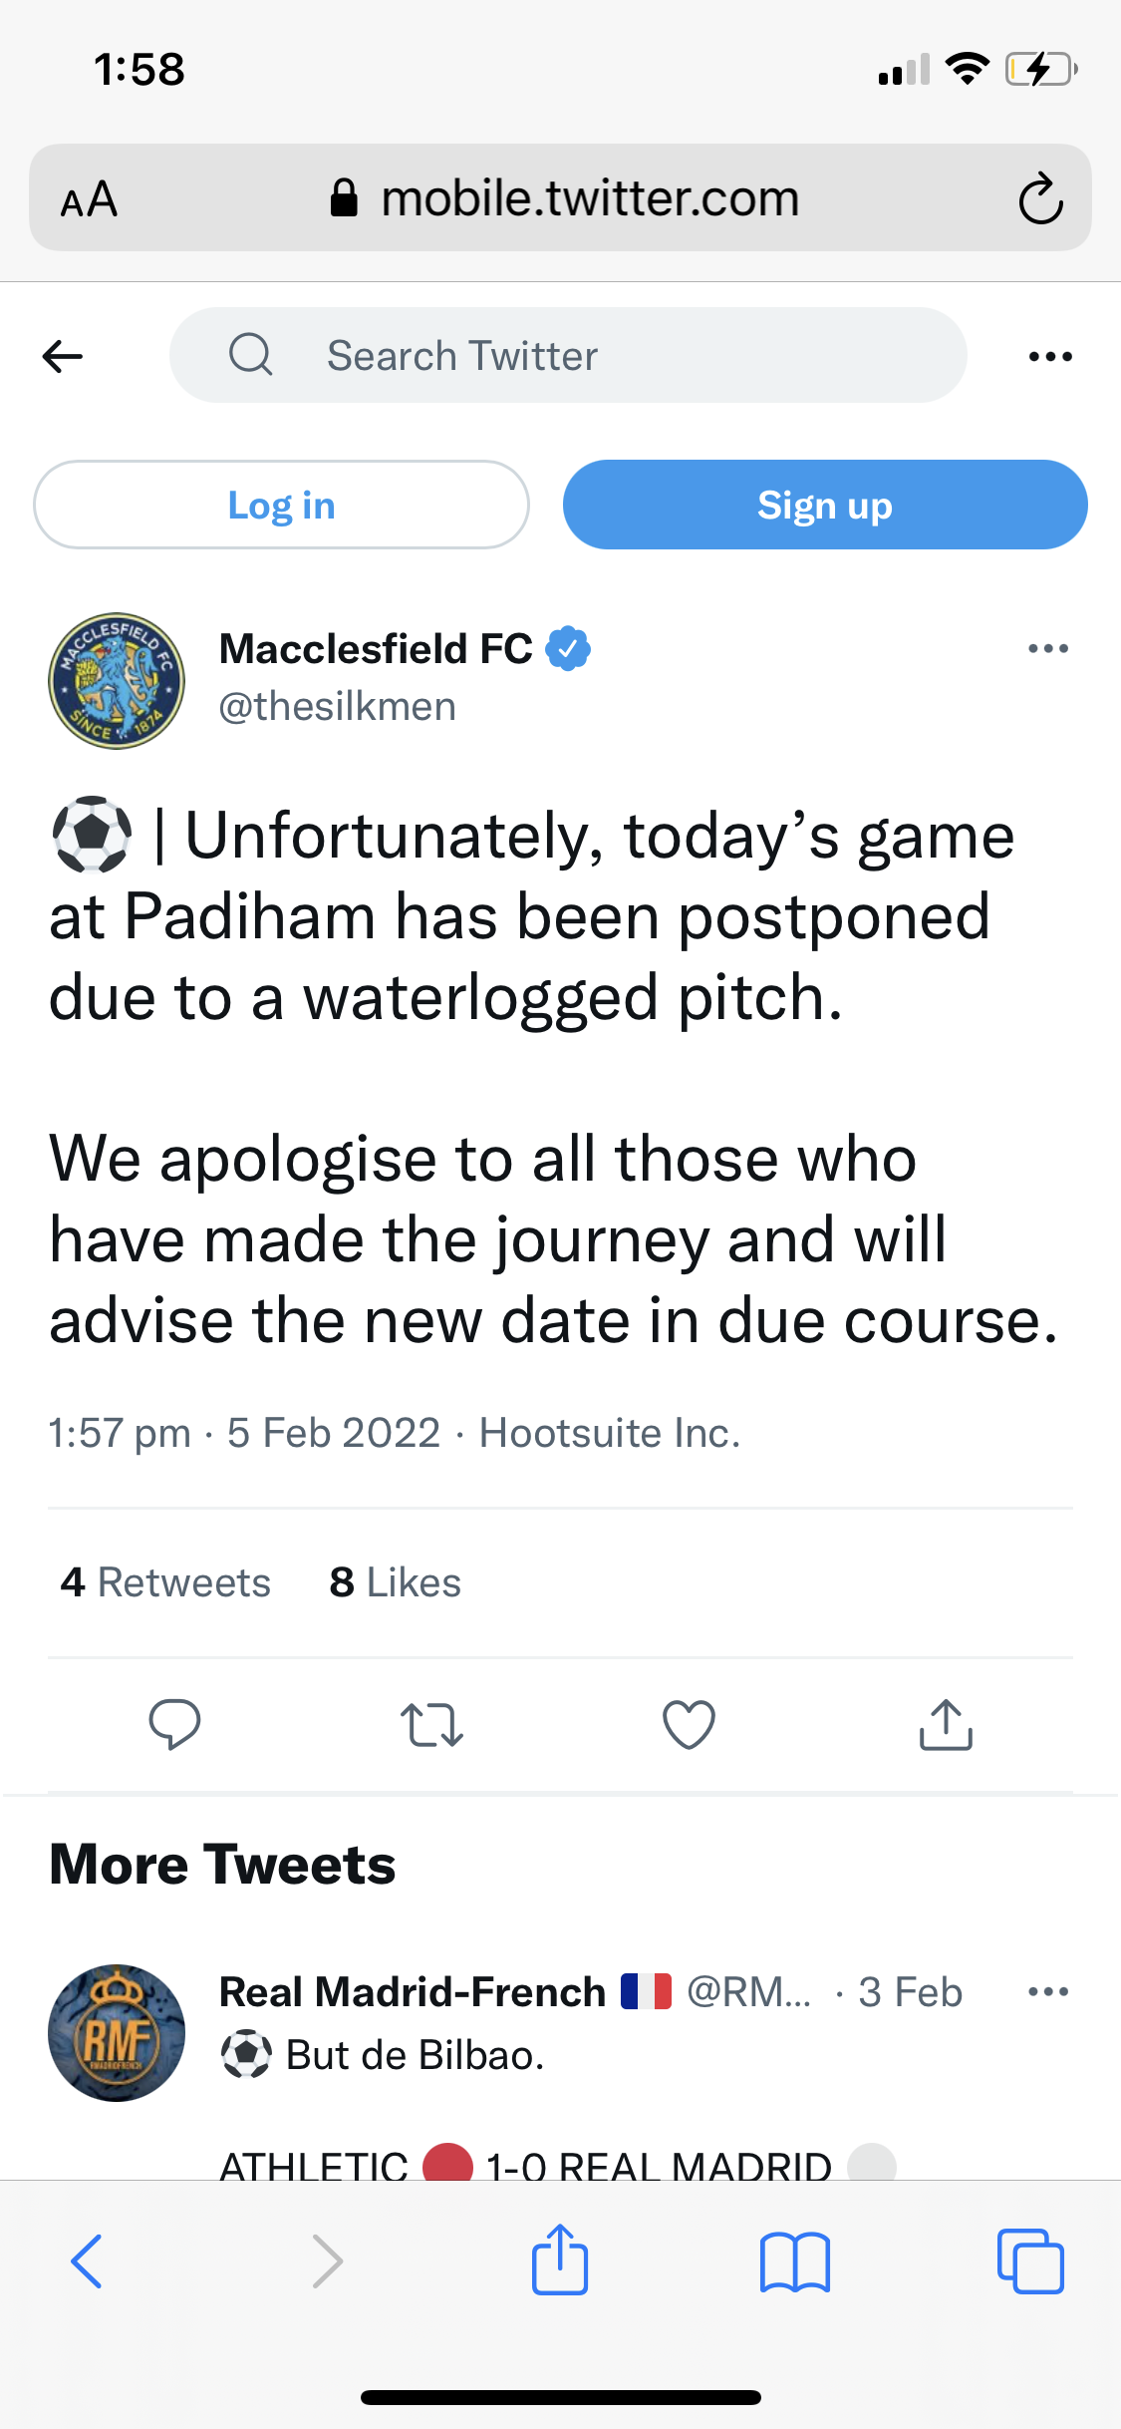Open the AA reader text options
This screenshot has width=1121, height=2429.
pos(90,199)
